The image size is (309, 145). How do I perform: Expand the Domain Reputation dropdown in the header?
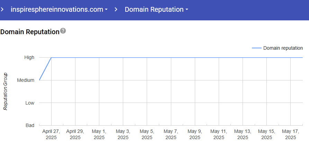156,9
